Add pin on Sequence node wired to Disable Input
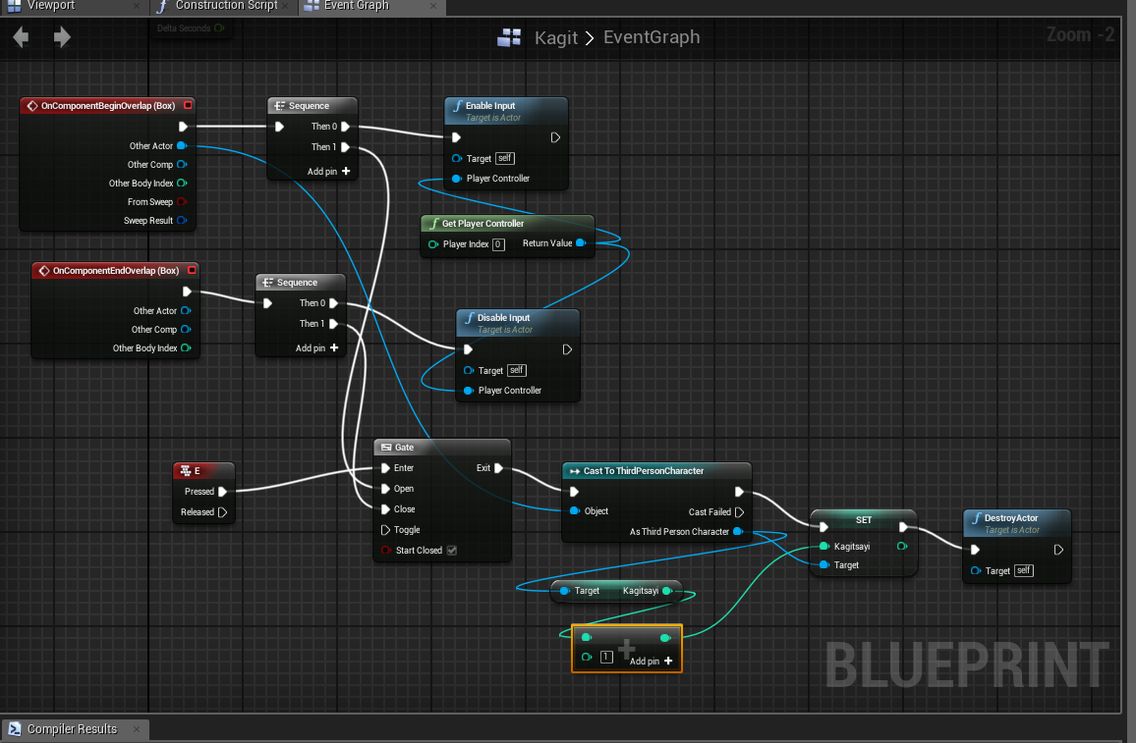This screenshot has height=743, width=1136. pos(316,348)
